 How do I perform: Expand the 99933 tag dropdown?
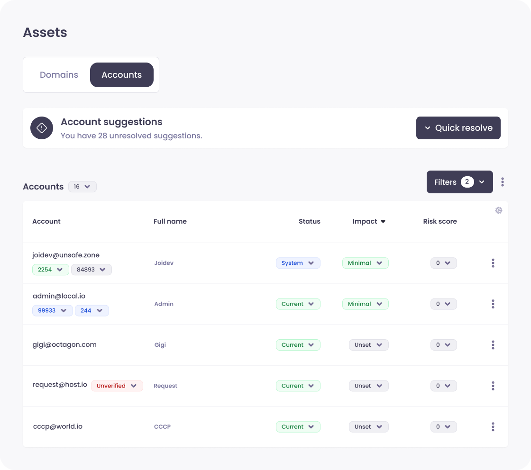[x=53, y=311]
